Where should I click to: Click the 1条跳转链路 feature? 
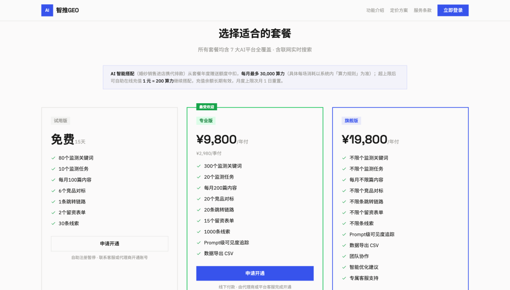(x=72, y=202)
